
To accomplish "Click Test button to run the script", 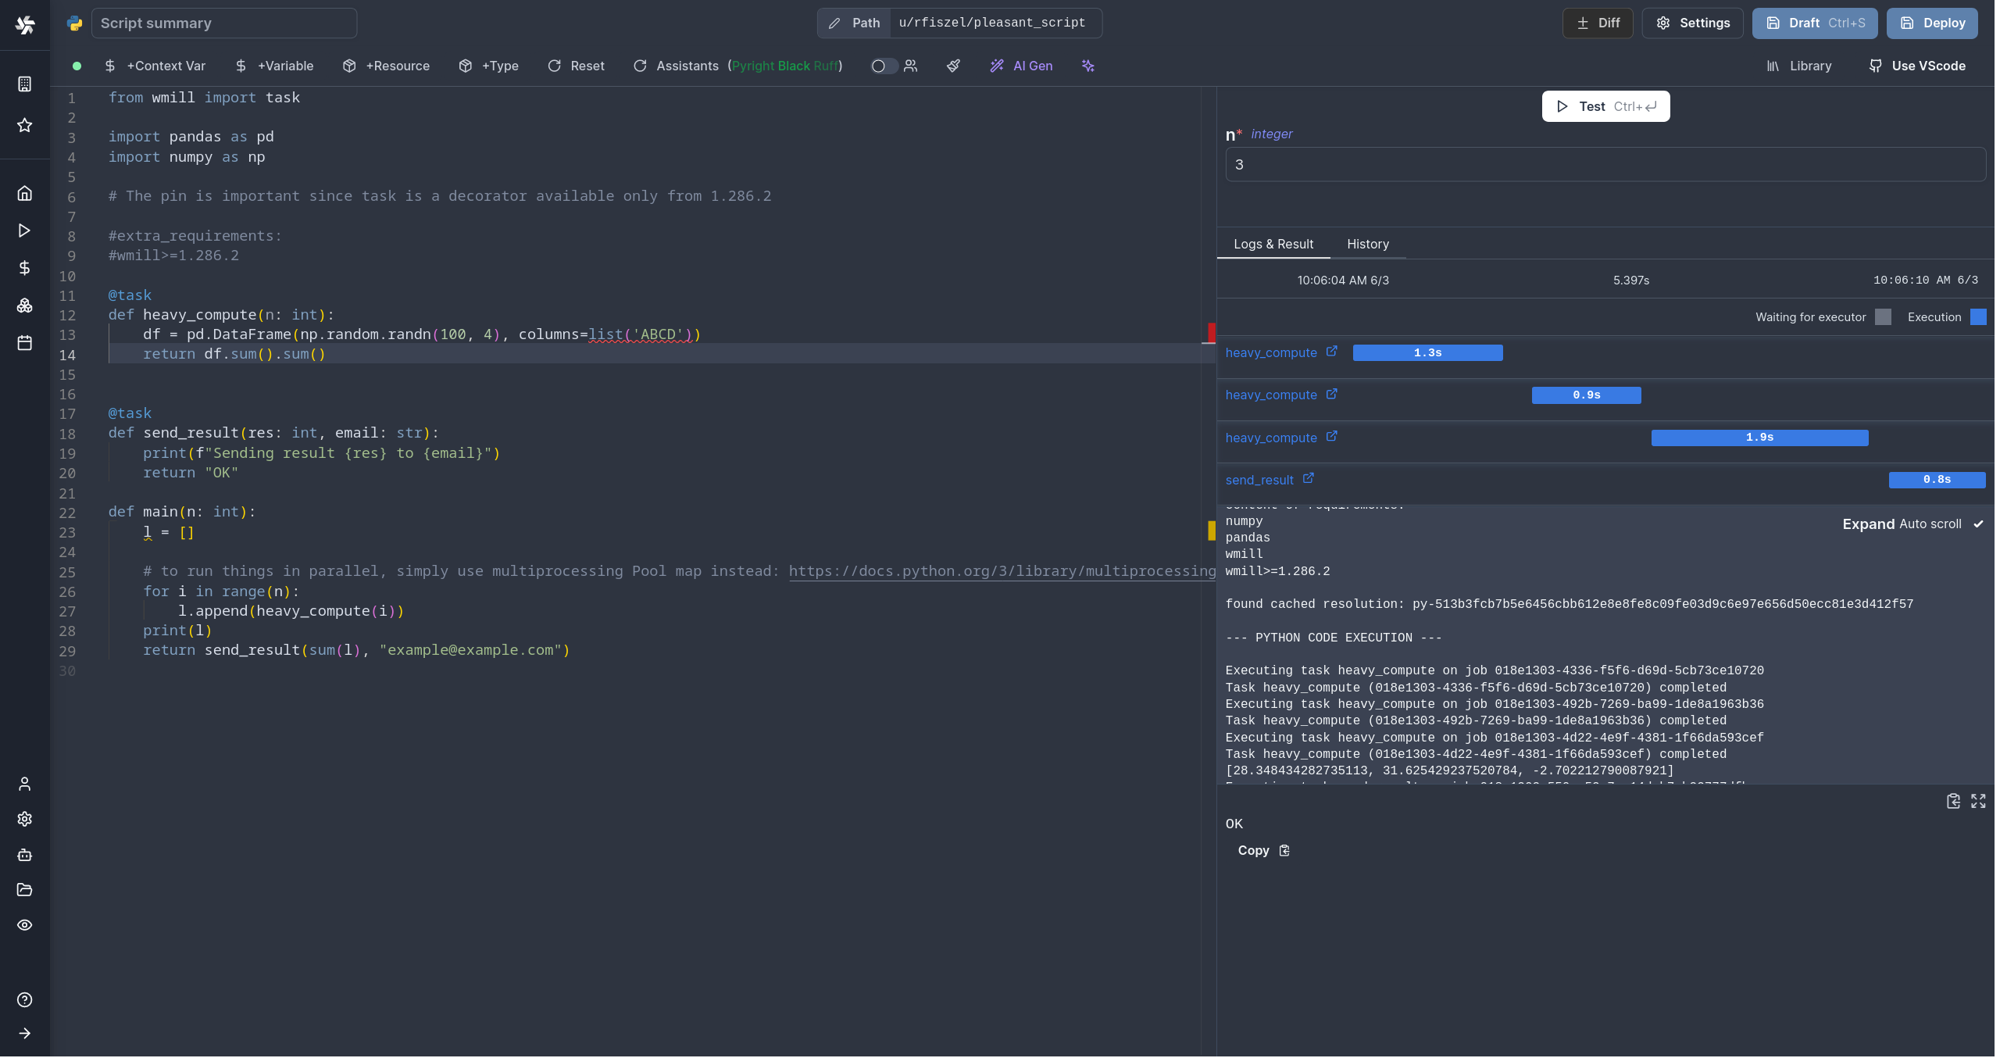I will (1605, 105).
